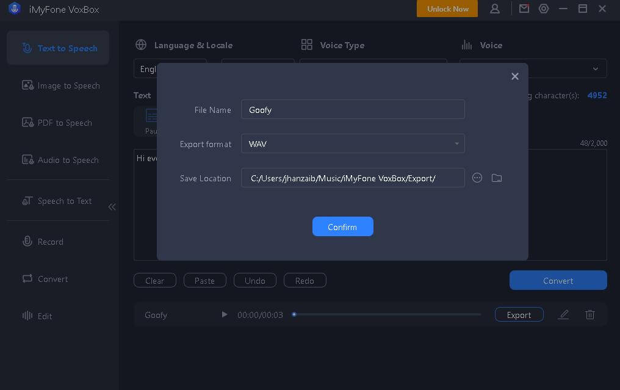Open application settings from the title bar
Image resolution: width=620 pixels, height=390 pixels.
544,9
